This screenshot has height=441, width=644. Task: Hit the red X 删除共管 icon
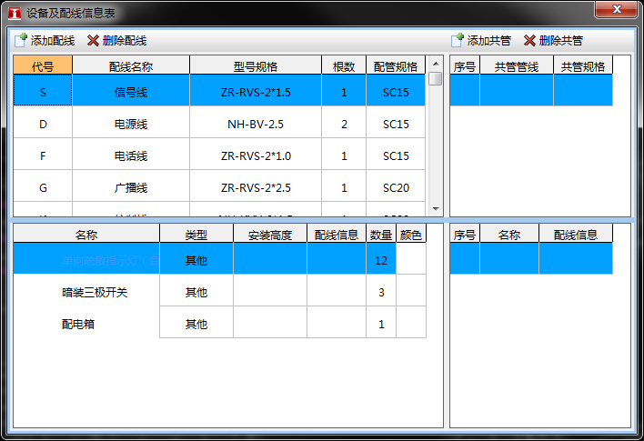[x=529, y=41]
